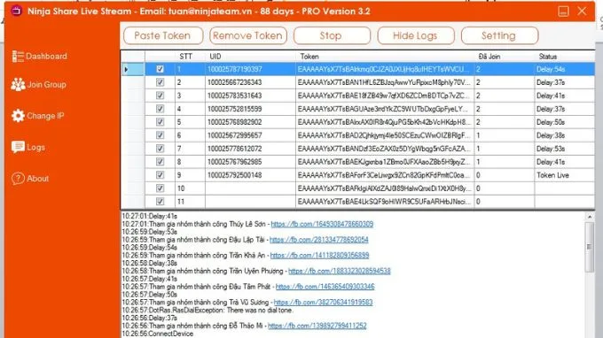Click the Stop button
This screenshot has height=338, width=603.
coord(332,35)
